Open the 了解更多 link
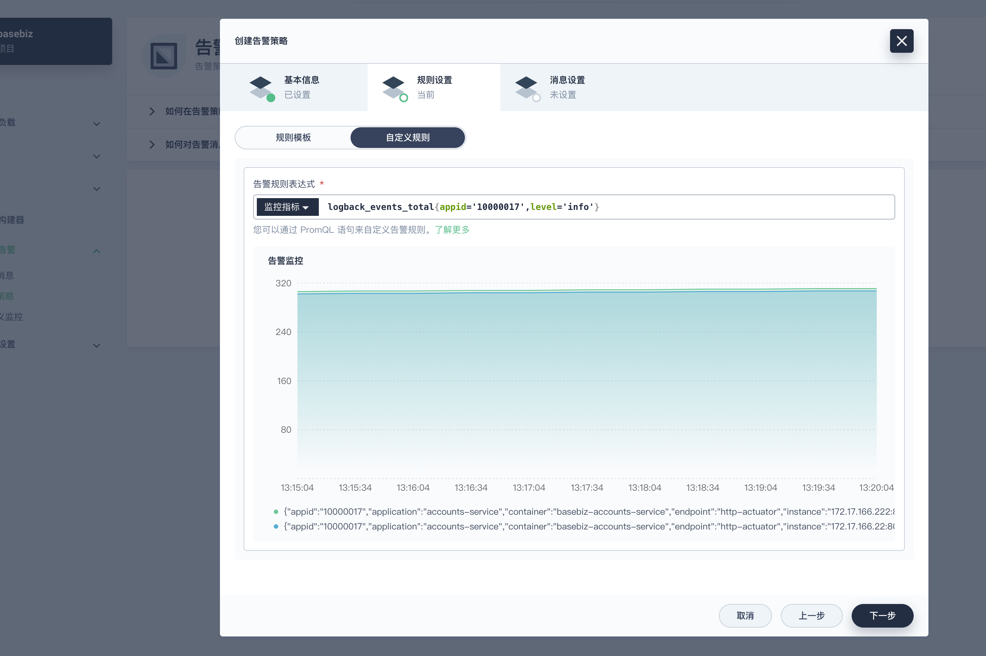Screen dimensions: 986x656 [x=452, y=230]
